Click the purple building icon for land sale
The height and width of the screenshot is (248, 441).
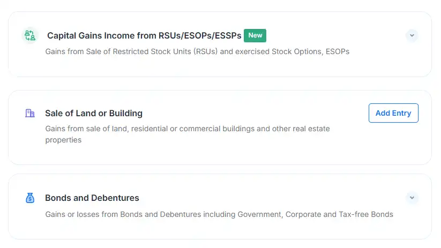coord(30,113)
